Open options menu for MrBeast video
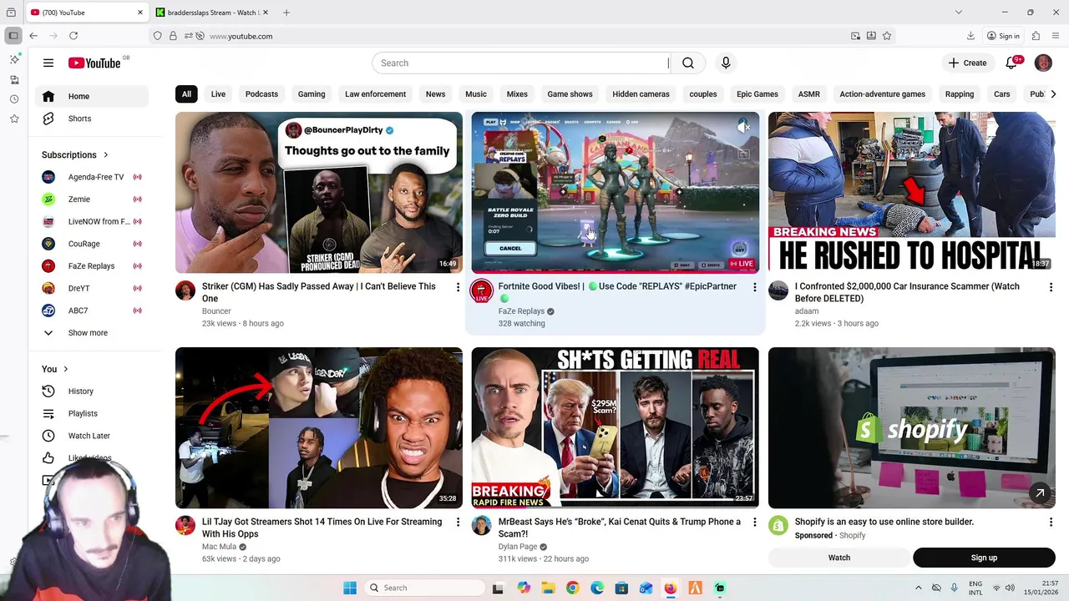1069x601 pixels. (754, 523)
